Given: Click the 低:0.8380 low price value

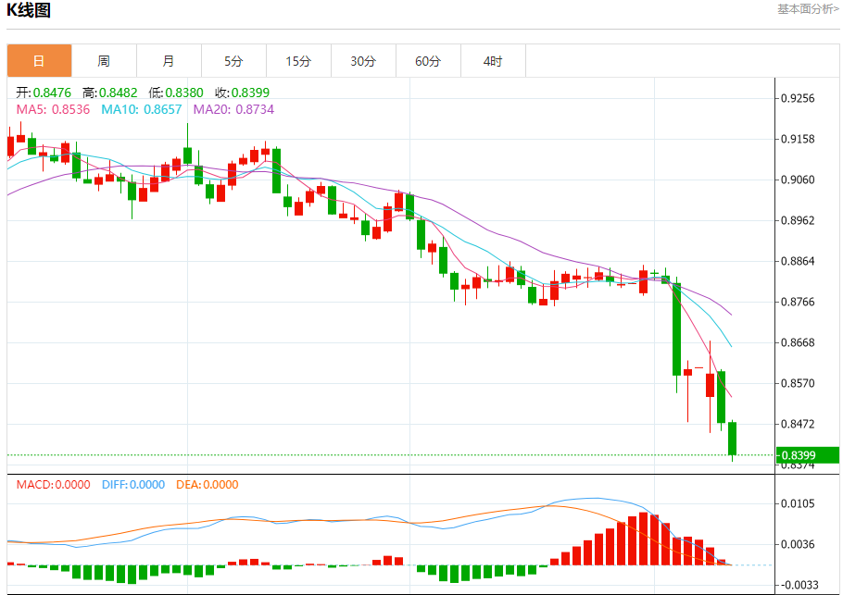Looking at the screenshot, I should coord(176,93).
